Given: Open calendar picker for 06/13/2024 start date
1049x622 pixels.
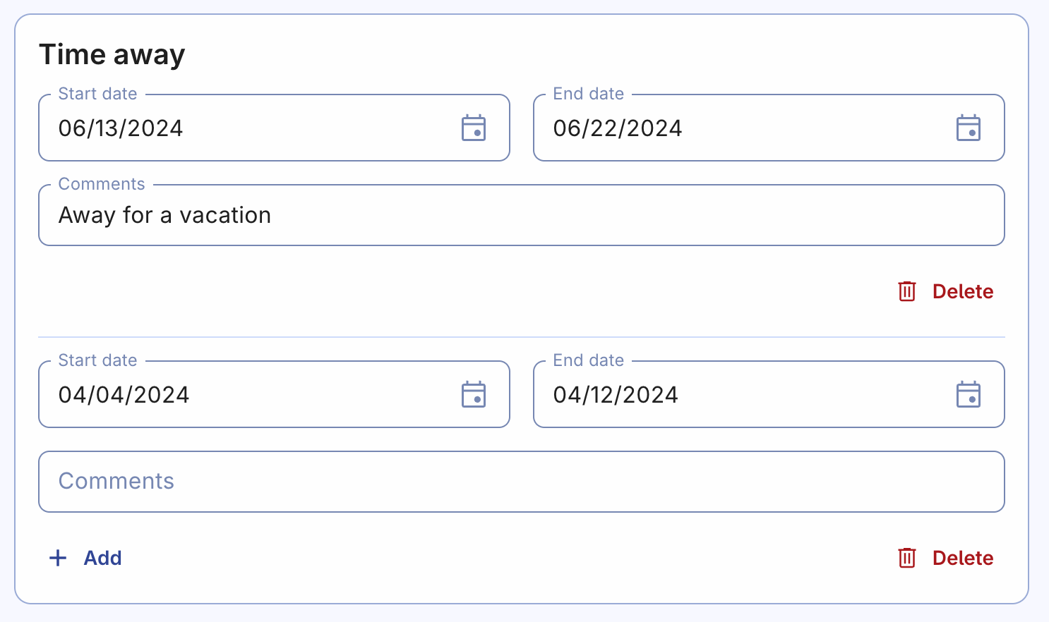Looking at the screenshot, I should 474,128.
